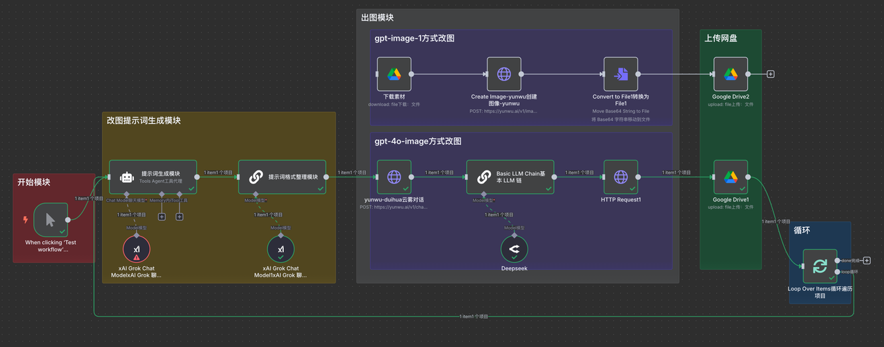Click the loop output connector of Loop Over Items
This screenshot has width=884, height=347.
(x=838, y=272)
